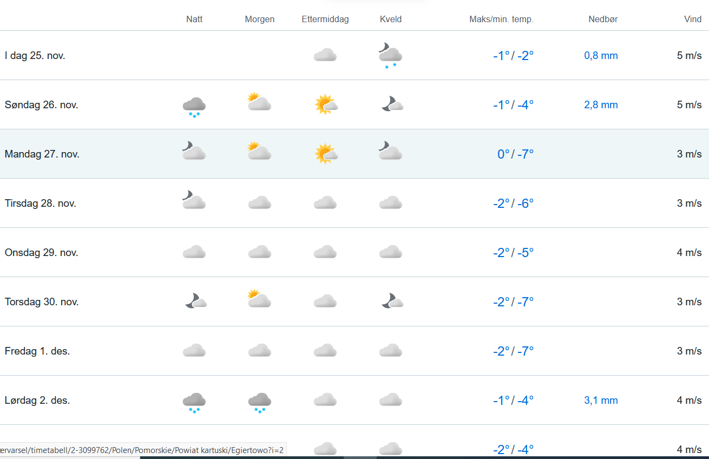Open the Søndag 26. nov. forecast row

(x=42, y=105)
